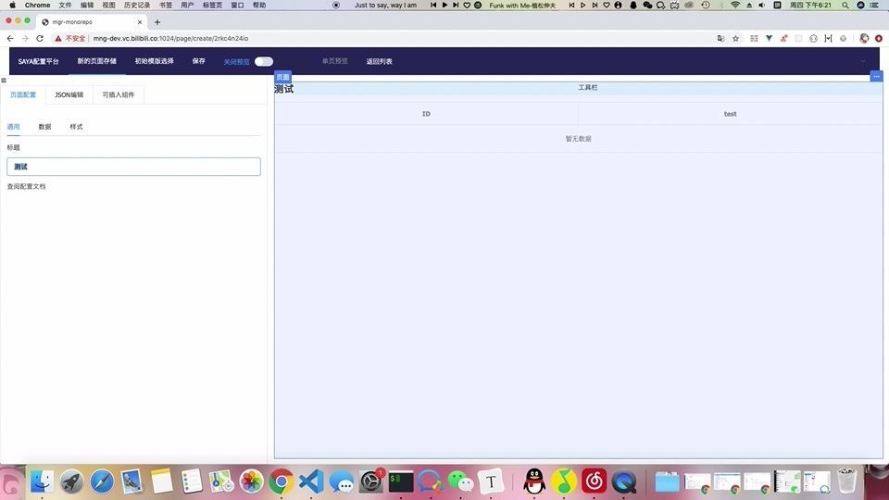Click into the 标题 input field
889x500 pixels.
[x=133, y=167]
